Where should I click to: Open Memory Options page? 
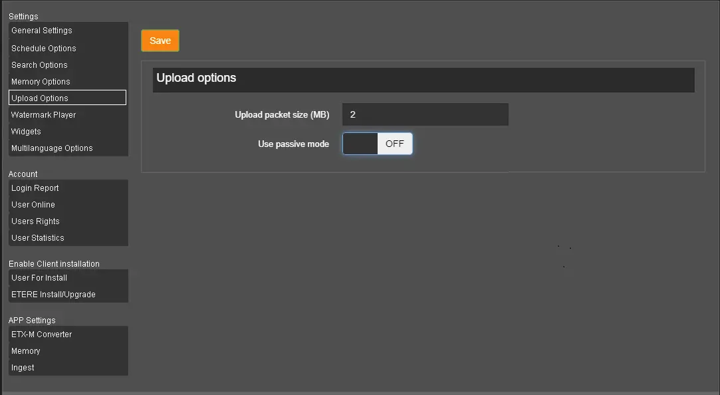coord(41,82)
